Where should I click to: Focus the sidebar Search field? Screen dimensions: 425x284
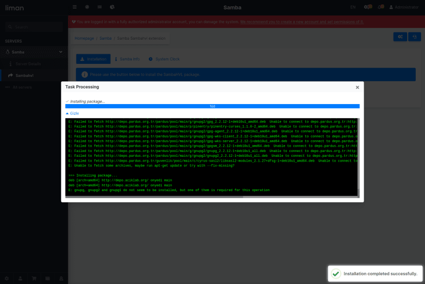[x=34, y=27]
